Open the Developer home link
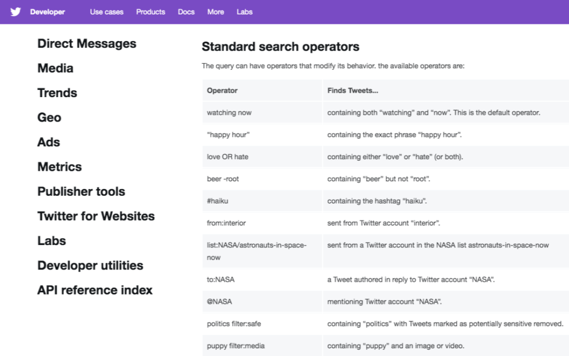The width and height of the screenshot is (569, 356). tap(48, 12)
